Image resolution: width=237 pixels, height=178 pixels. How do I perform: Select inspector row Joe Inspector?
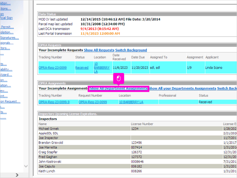click(137, 138)
